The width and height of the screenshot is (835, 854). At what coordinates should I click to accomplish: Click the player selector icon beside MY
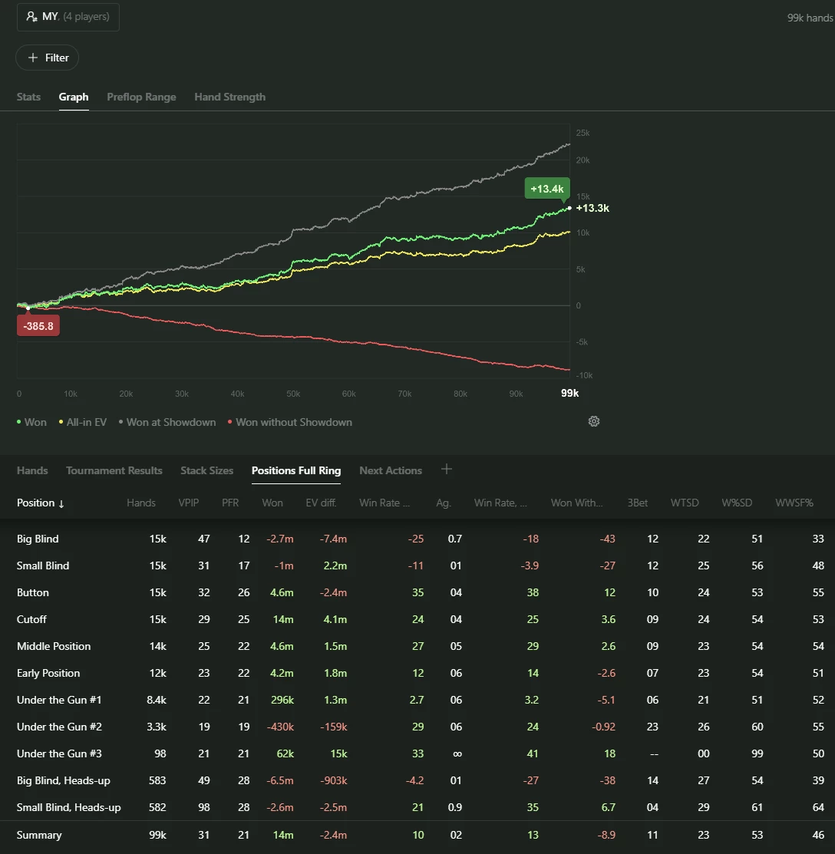point(32,16)
